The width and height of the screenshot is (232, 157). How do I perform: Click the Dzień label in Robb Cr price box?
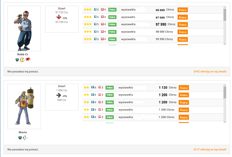[x=62, y=9]
